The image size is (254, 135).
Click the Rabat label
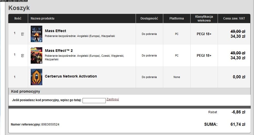(212, 112)
